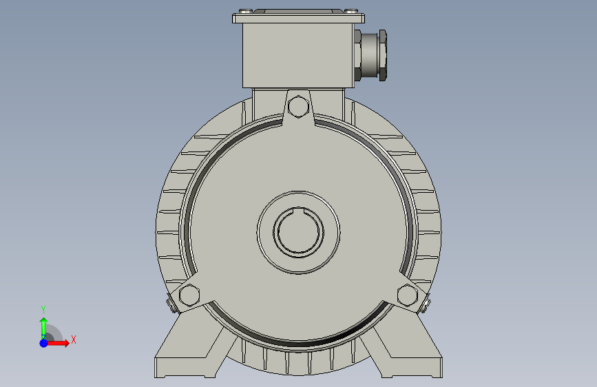Select the lower-right hex bolt on end shield
The image size is (597, 387).
pyautogui.click(x=408, y=295)
